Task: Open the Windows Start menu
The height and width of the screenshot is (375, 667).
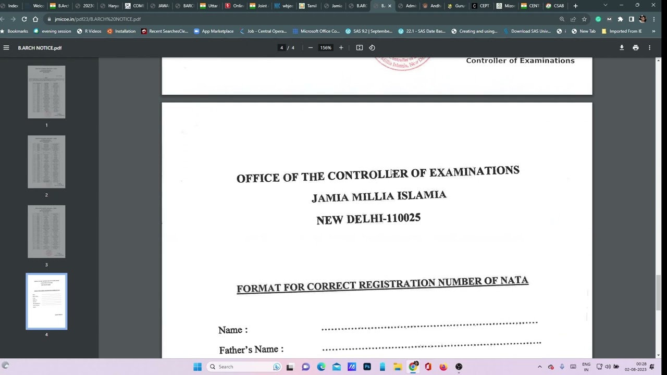Action: click(197, 367)
